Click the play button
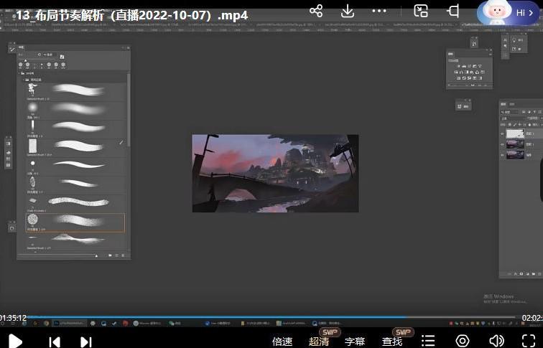Image resolution: width=543 pixels, height=348 pixels. [x=15, y=341]
